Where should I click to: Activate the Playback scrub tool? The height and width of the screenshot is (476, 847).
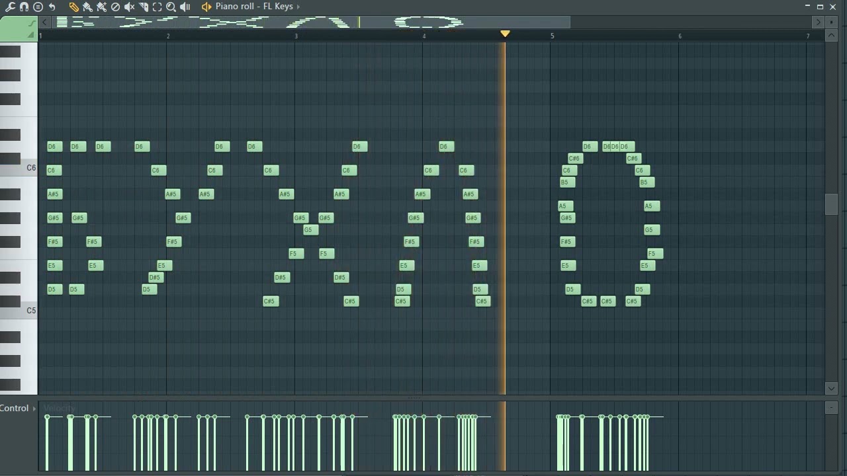[185, 7]
